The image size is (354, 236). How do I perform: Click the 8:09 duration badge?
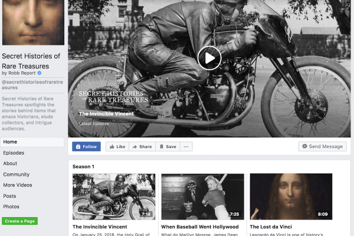323,214
